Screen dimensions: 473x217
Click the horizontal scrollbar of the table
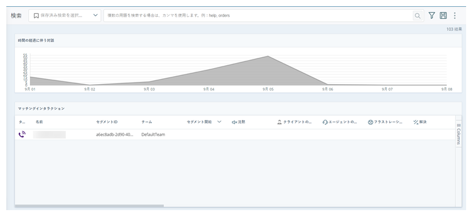(x=89, y=206)
